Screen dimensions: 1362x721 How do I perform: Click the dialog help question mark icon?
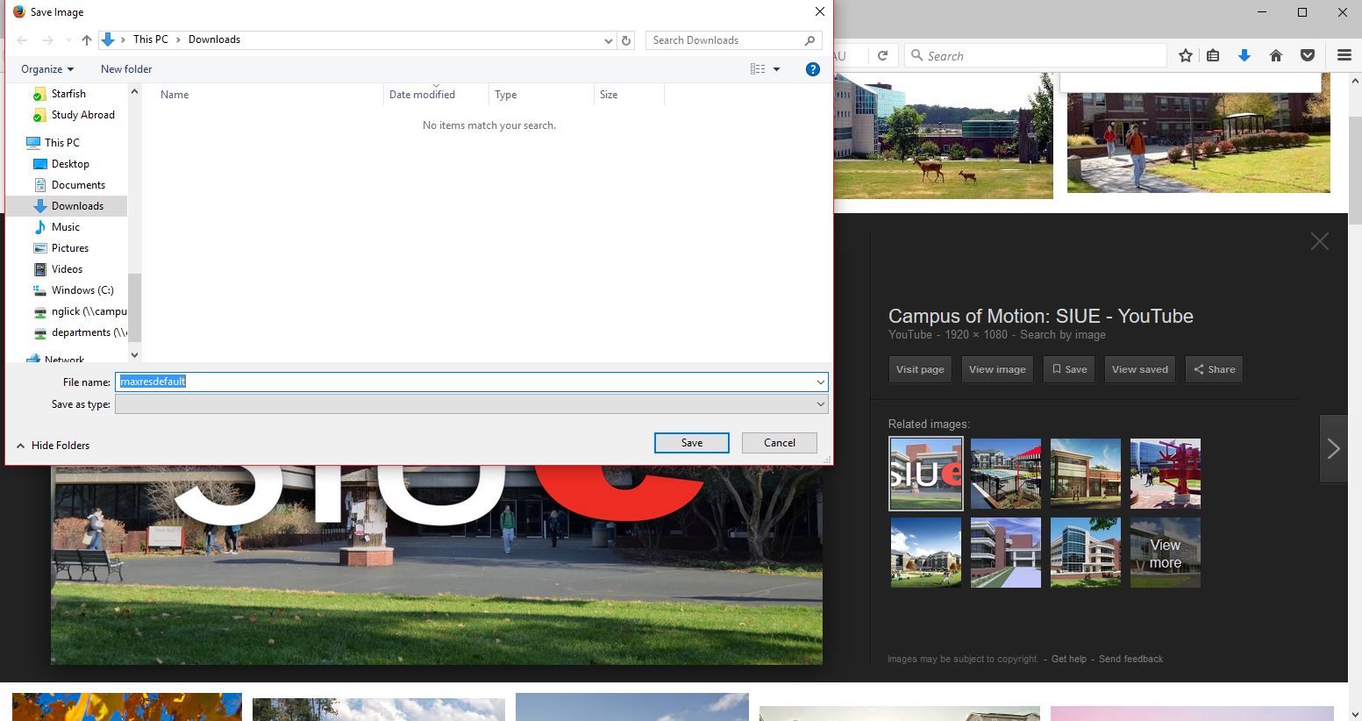813,69
